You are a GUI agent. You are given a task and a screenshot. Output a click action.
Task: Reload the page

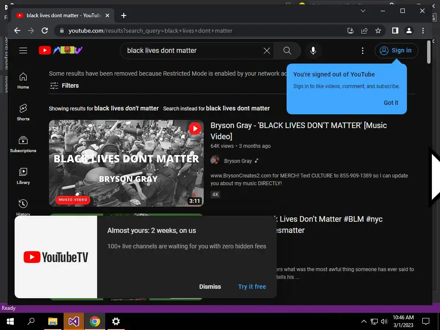(x=45, y=31)
